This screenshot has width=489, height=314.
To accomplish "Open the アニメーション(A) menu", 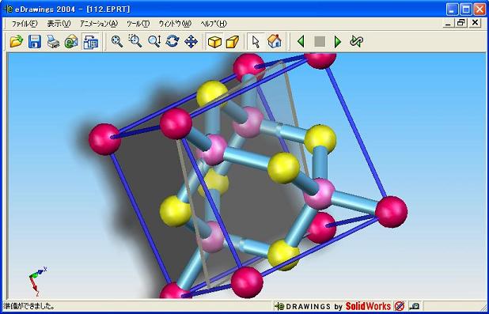I will coord(99,24).
